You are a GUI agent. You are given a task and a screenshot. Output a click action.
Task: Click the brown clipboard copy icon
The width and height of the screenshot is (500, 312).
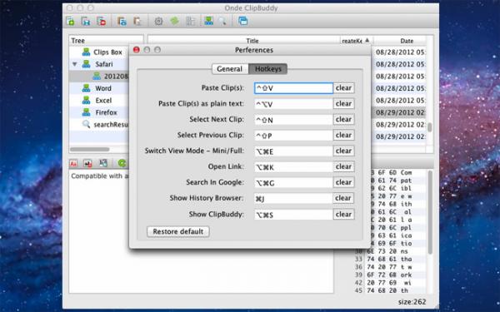[137, 21]
